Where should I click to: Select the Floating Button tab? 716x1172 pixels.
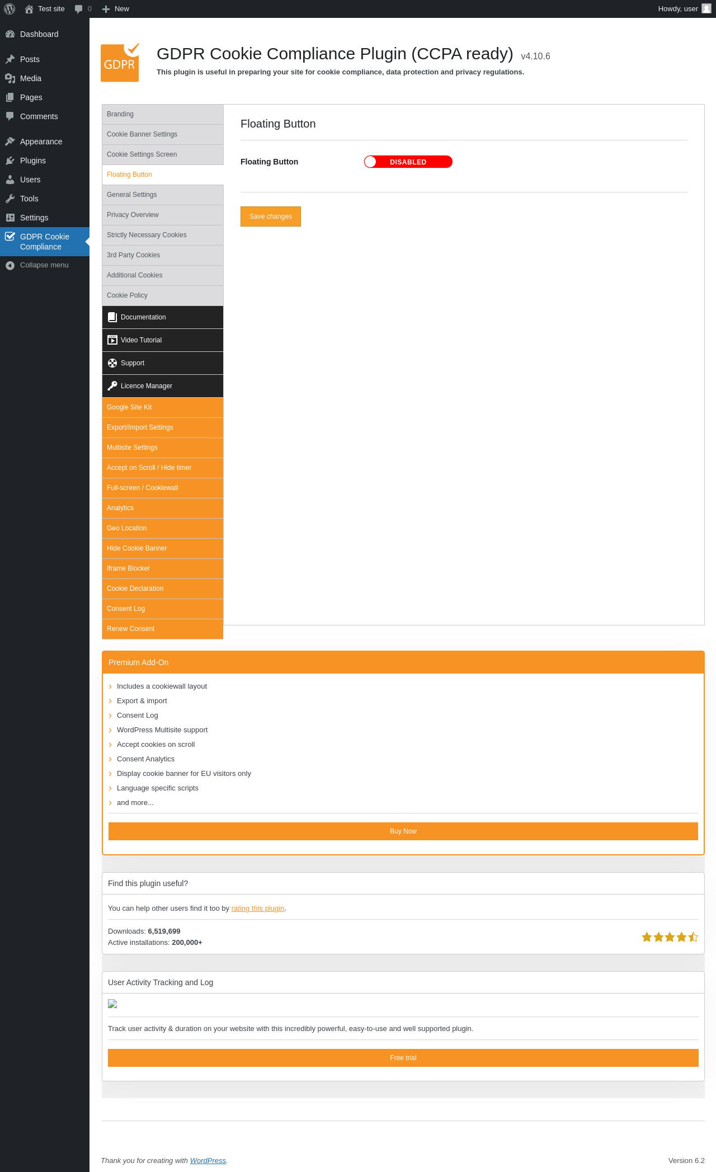[163, 175]
